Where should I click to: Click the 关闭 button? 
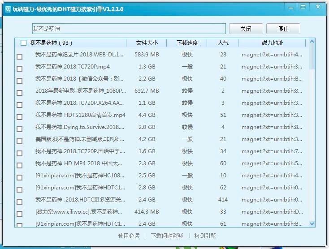tap(246, 29)
